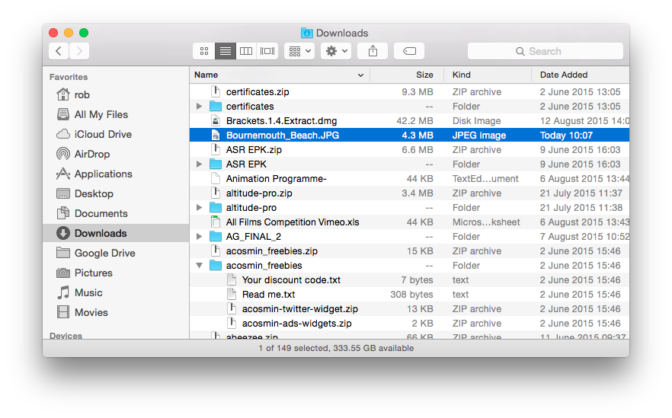This screenshot has width=672, height=418.
Task: Expand the altitude-pro folder
Action: click(x=199, y=208)
